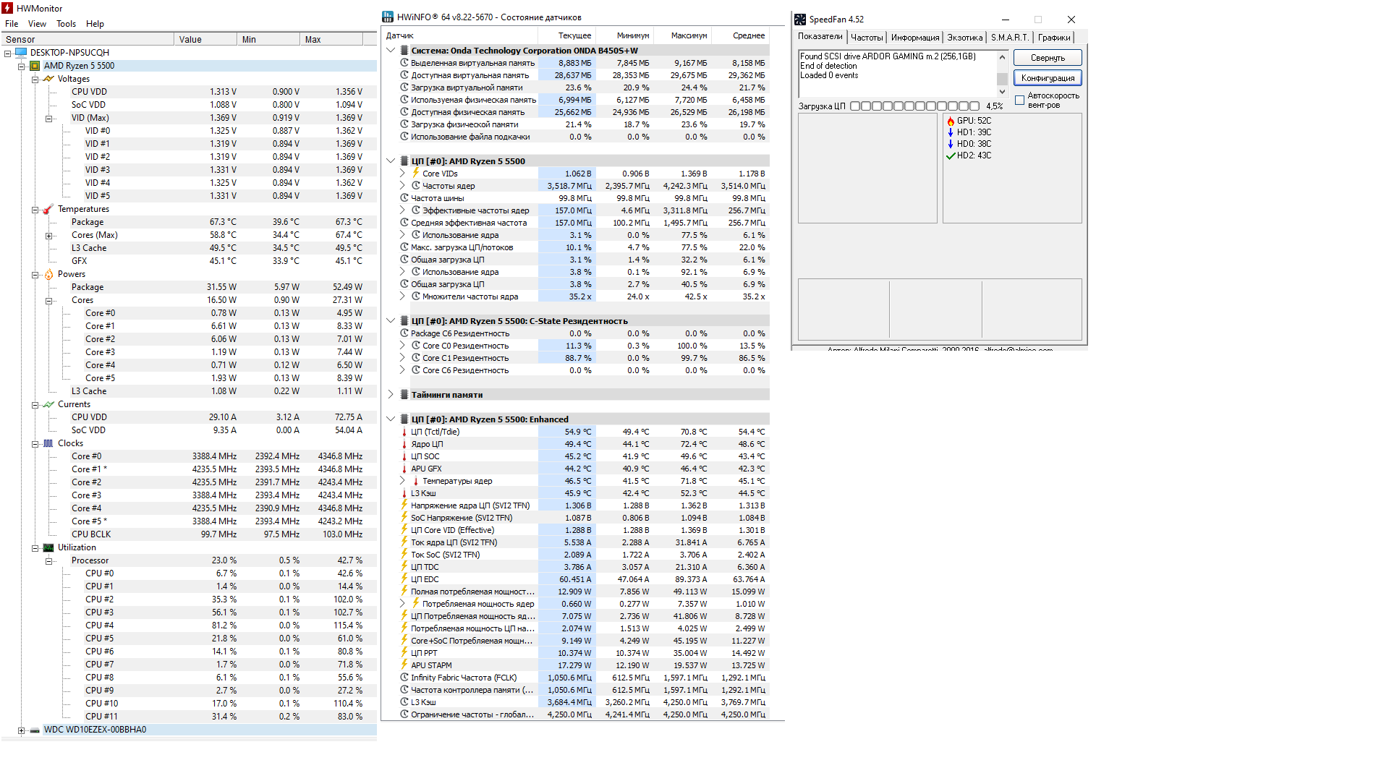
Task: Click the system board icon in HWiNFO header row
Action: pyautogui.click(x=404, y=51)
